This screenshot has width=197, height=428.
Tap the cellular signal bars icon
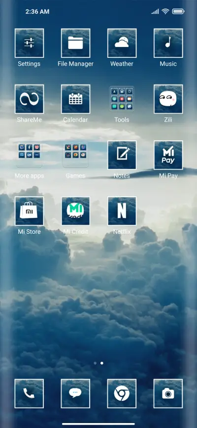click(x=155, y=11)
